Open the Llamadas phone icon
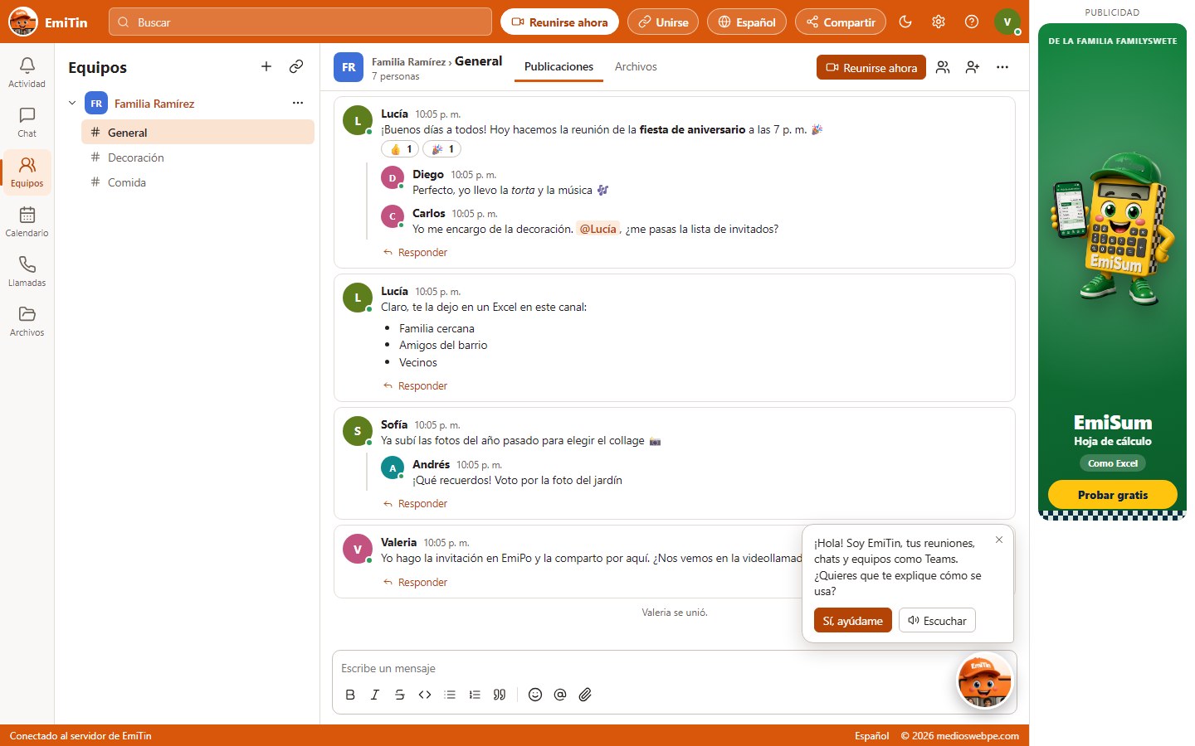 pos(27,272)
